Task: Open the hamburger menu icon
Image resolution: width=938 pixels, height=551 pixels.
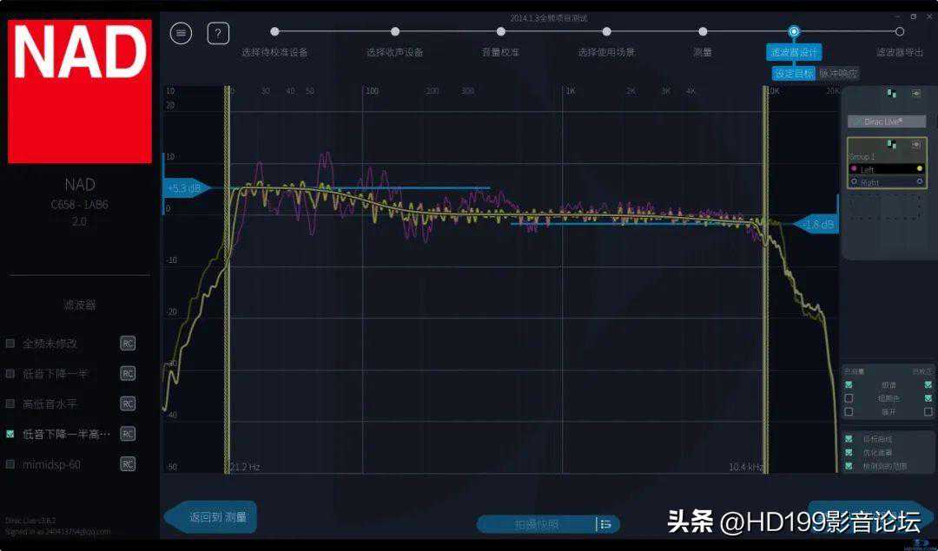Action: click(181, 33)
